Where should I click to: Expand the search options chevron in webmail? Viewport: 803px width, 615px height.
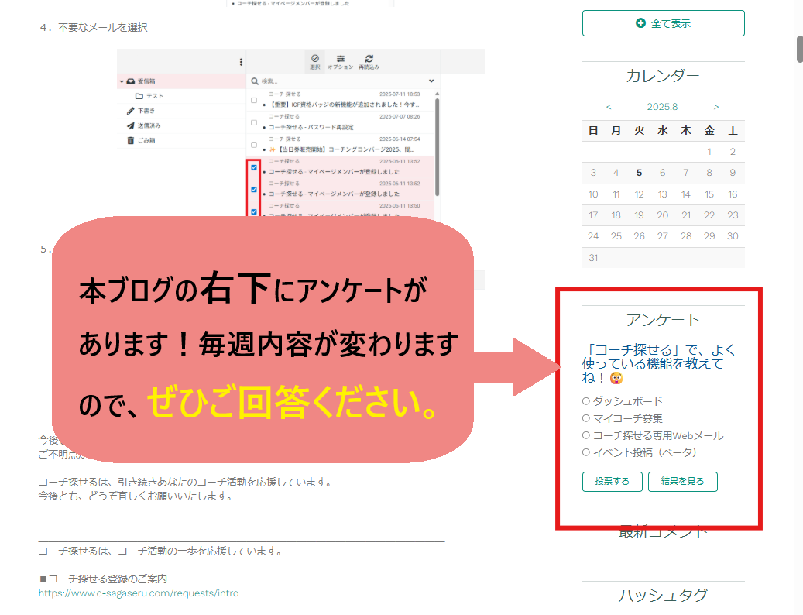(431, 81)
